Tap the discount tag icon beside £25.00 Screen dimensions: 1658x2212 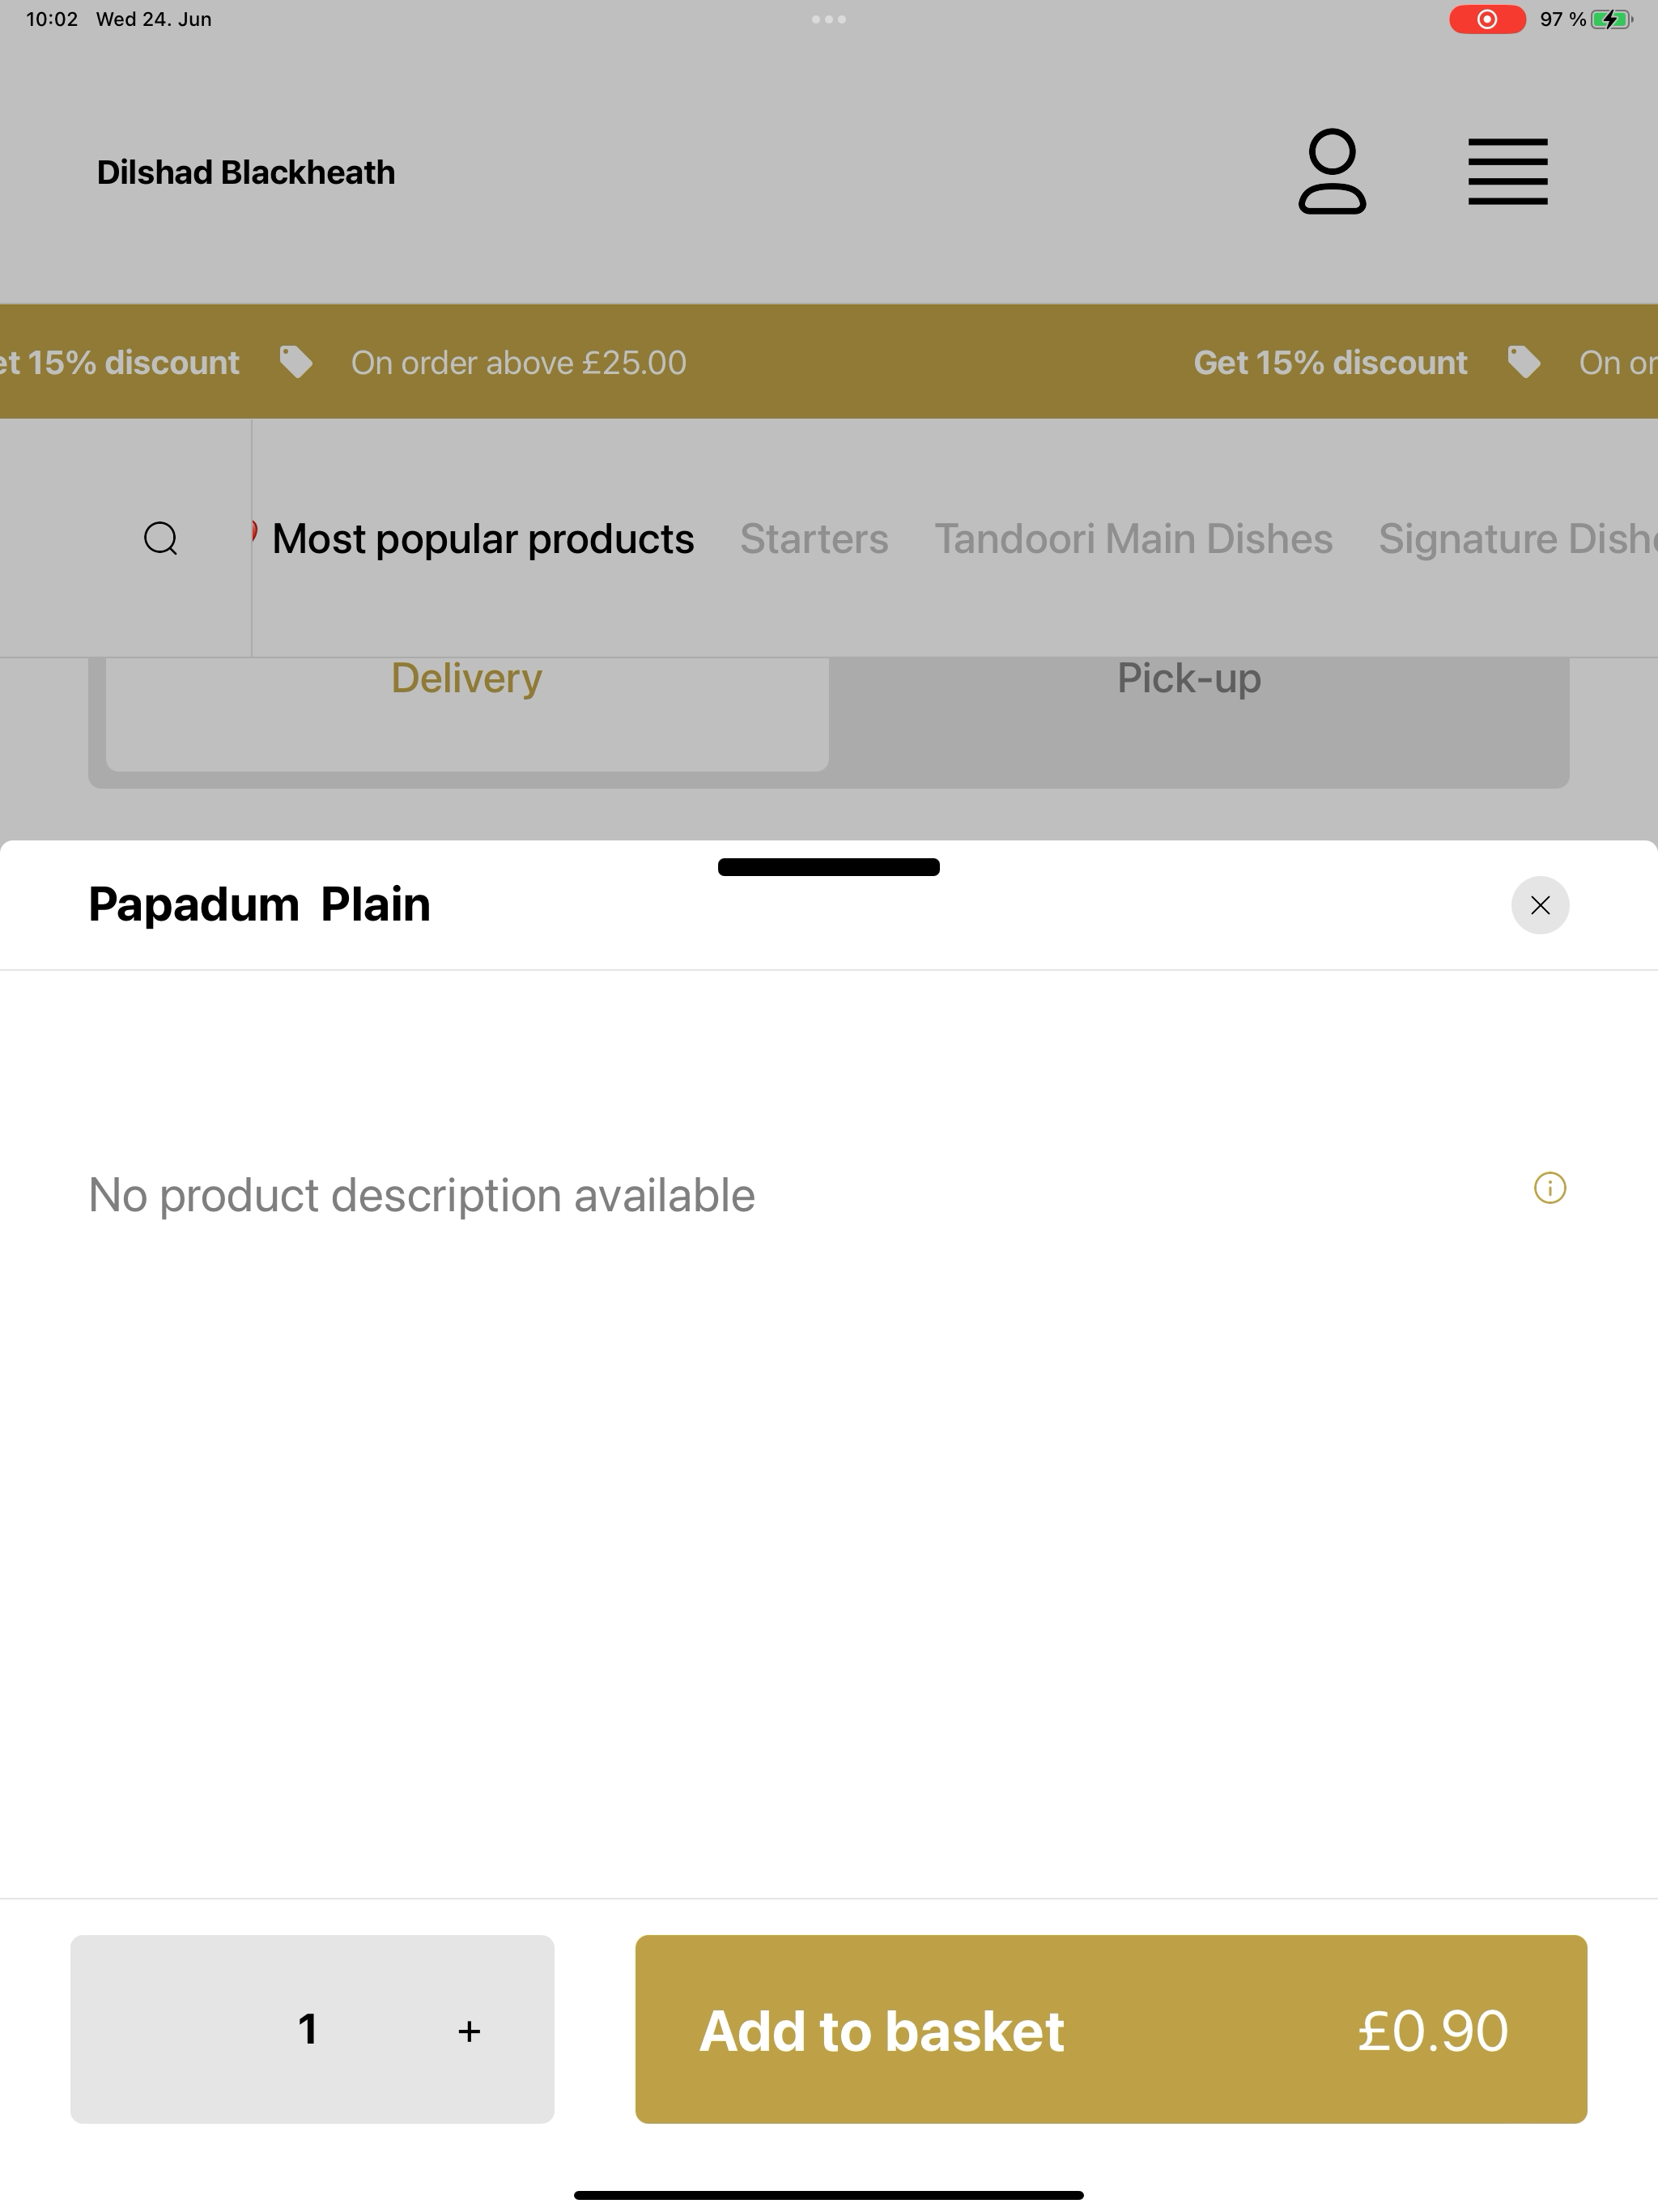(296, 362)
